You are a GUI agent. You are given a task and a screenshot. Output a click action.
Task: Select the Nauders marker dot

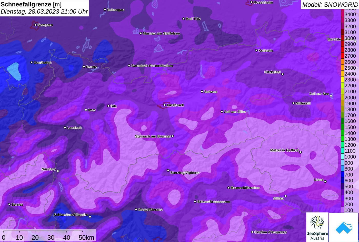click(58, 171)
